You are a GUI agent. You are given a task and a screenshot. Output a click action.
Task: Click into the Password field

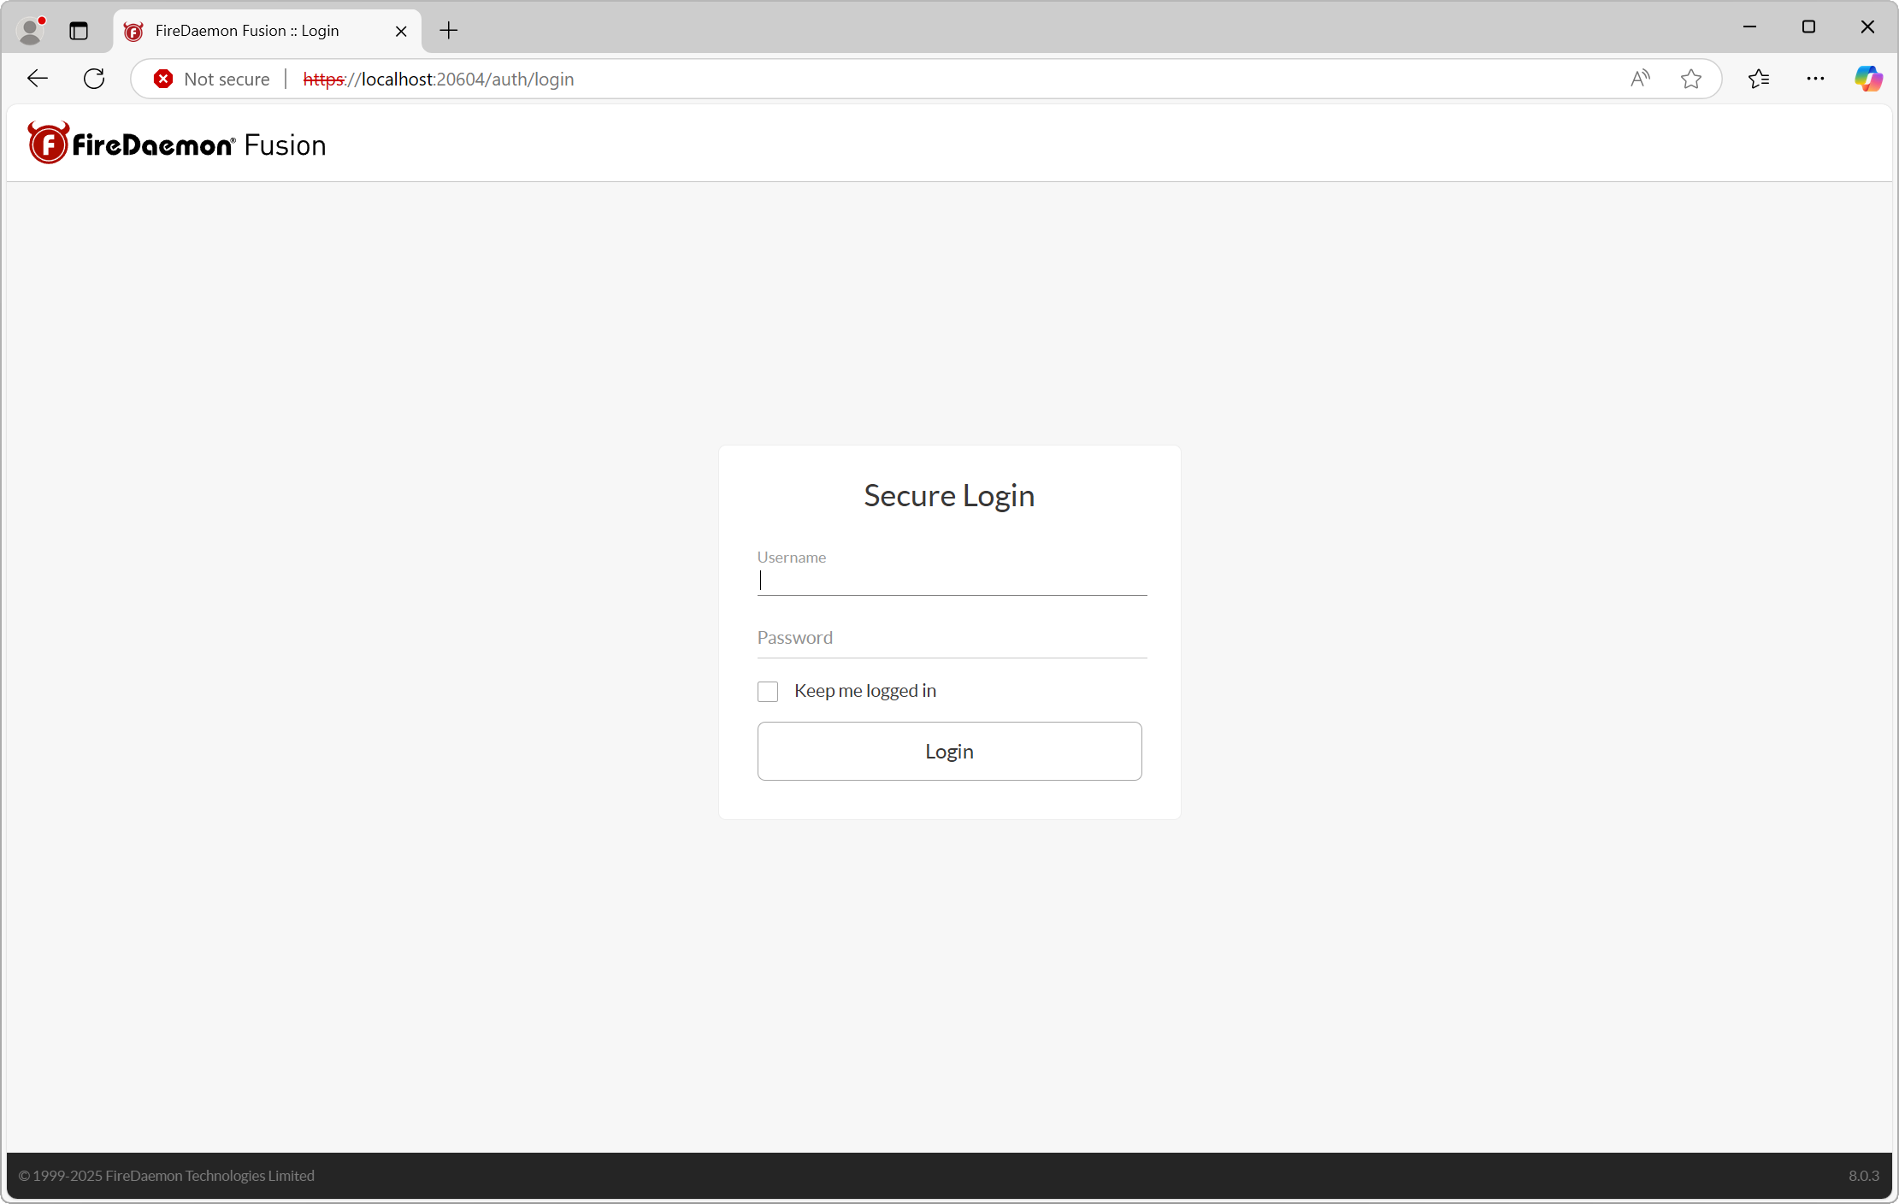click(951, 638)
